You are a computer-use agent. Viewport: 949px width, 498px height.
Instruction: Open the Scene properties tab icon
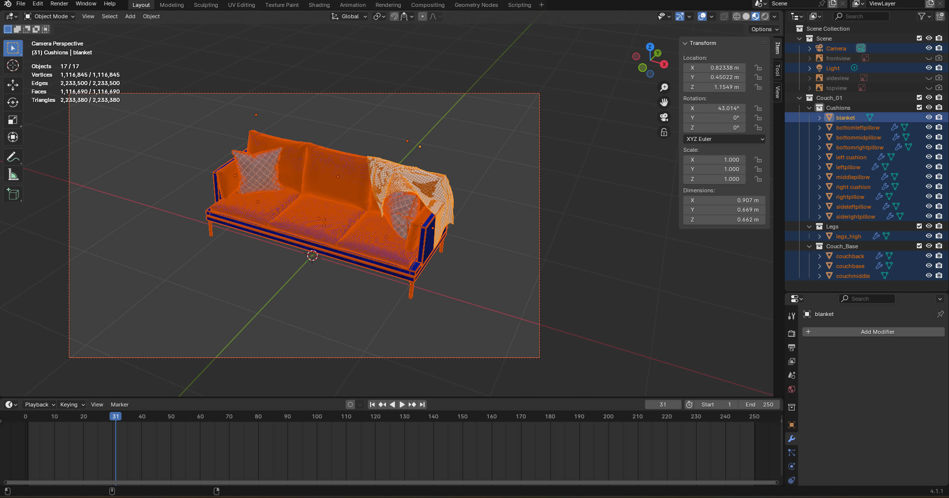(792, 375)
